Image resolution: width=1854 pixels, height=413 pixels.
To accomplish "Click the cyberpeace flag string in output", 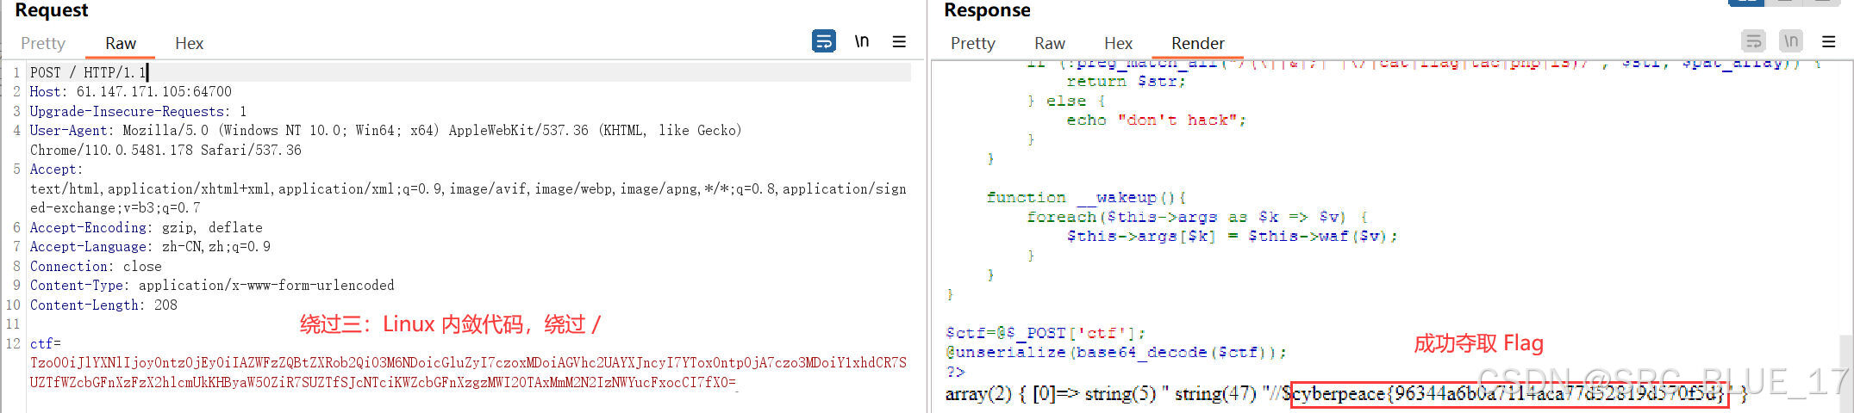I will click(x=1509, y=394).
